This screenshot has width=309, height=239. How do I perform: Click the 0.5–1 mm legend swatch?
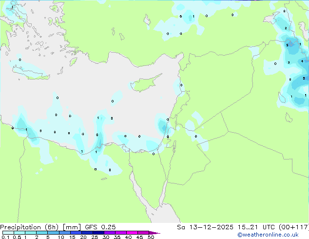click(19, 233)
